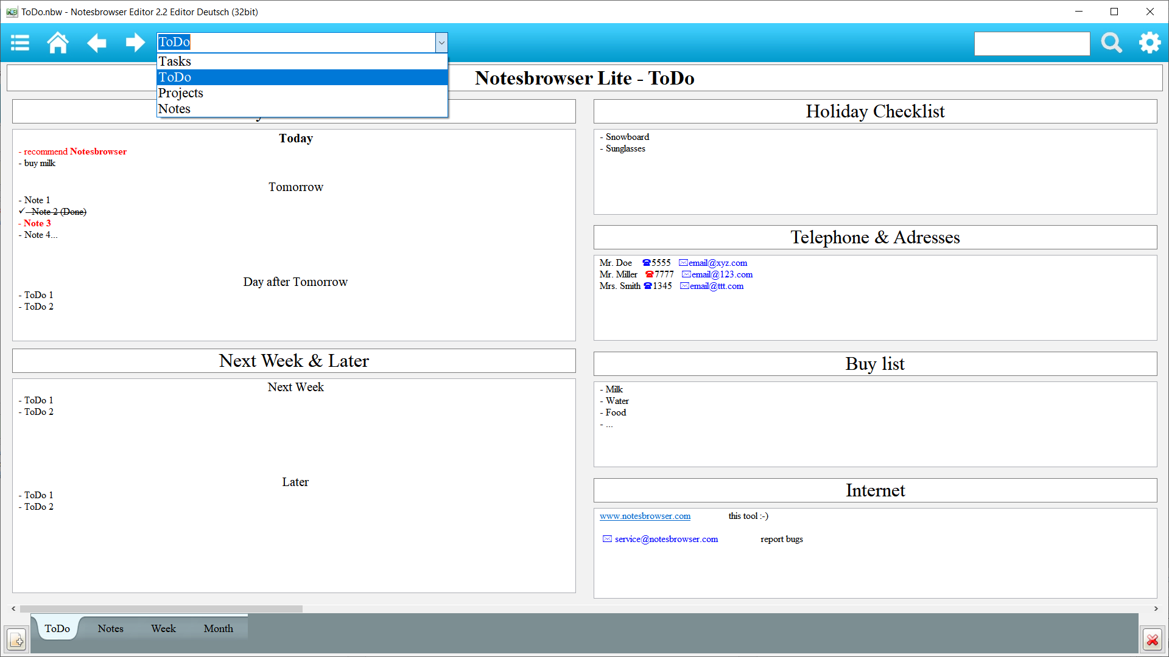Click into the search input field

[1032, 43]
